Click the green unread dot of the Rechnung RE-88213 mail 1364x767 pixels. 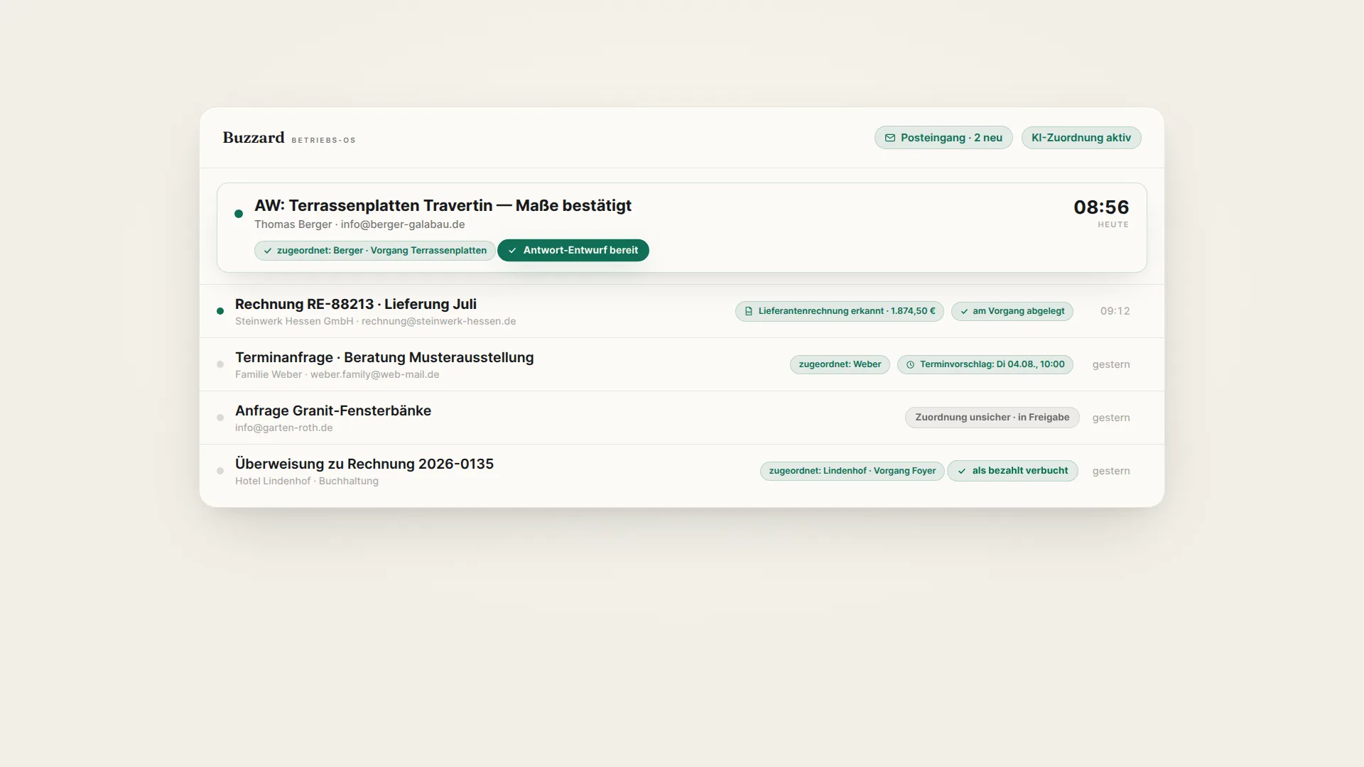pos(220,311)
